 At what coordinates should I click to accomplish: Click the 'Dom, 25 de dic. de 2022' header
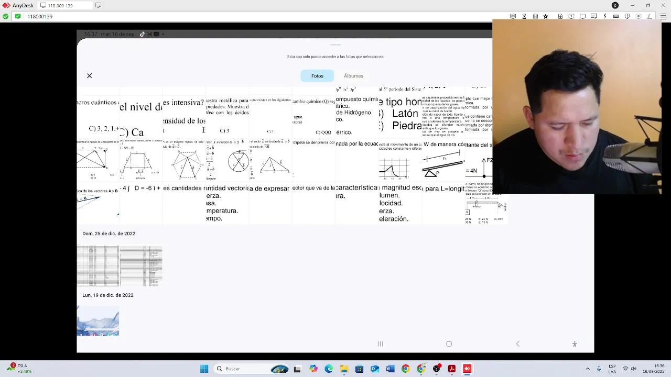click(x=109, y=234)
